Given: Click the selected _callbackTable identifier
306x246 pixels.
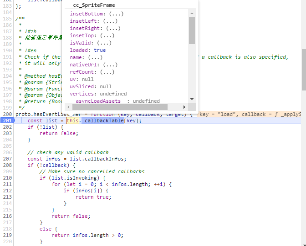Looking at the screenshot, I should 102,120.
